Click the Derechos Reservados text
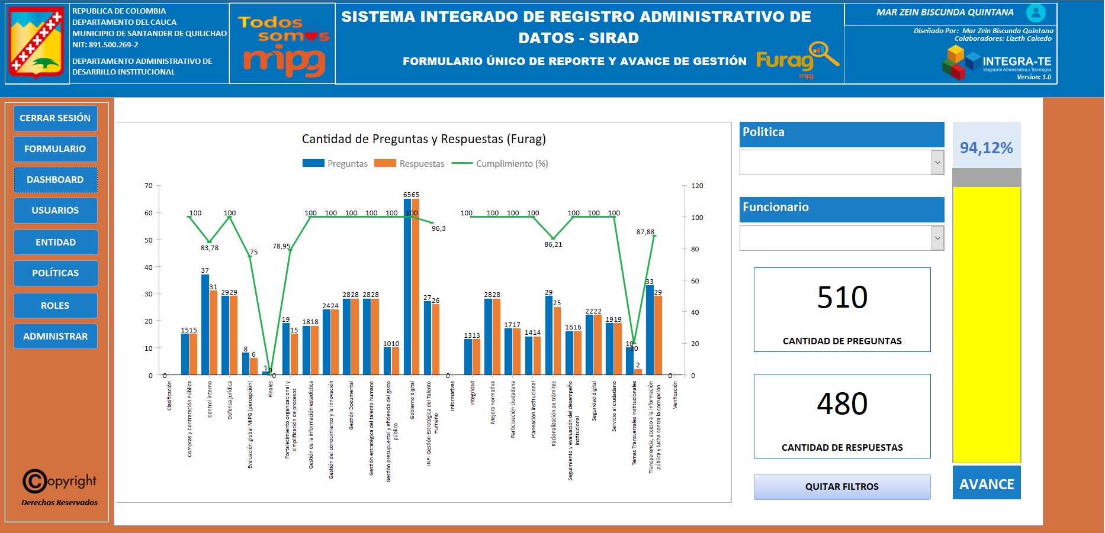Image resolution: width=1105 pixels, height=533 pixels. click(x=59, y=503)
